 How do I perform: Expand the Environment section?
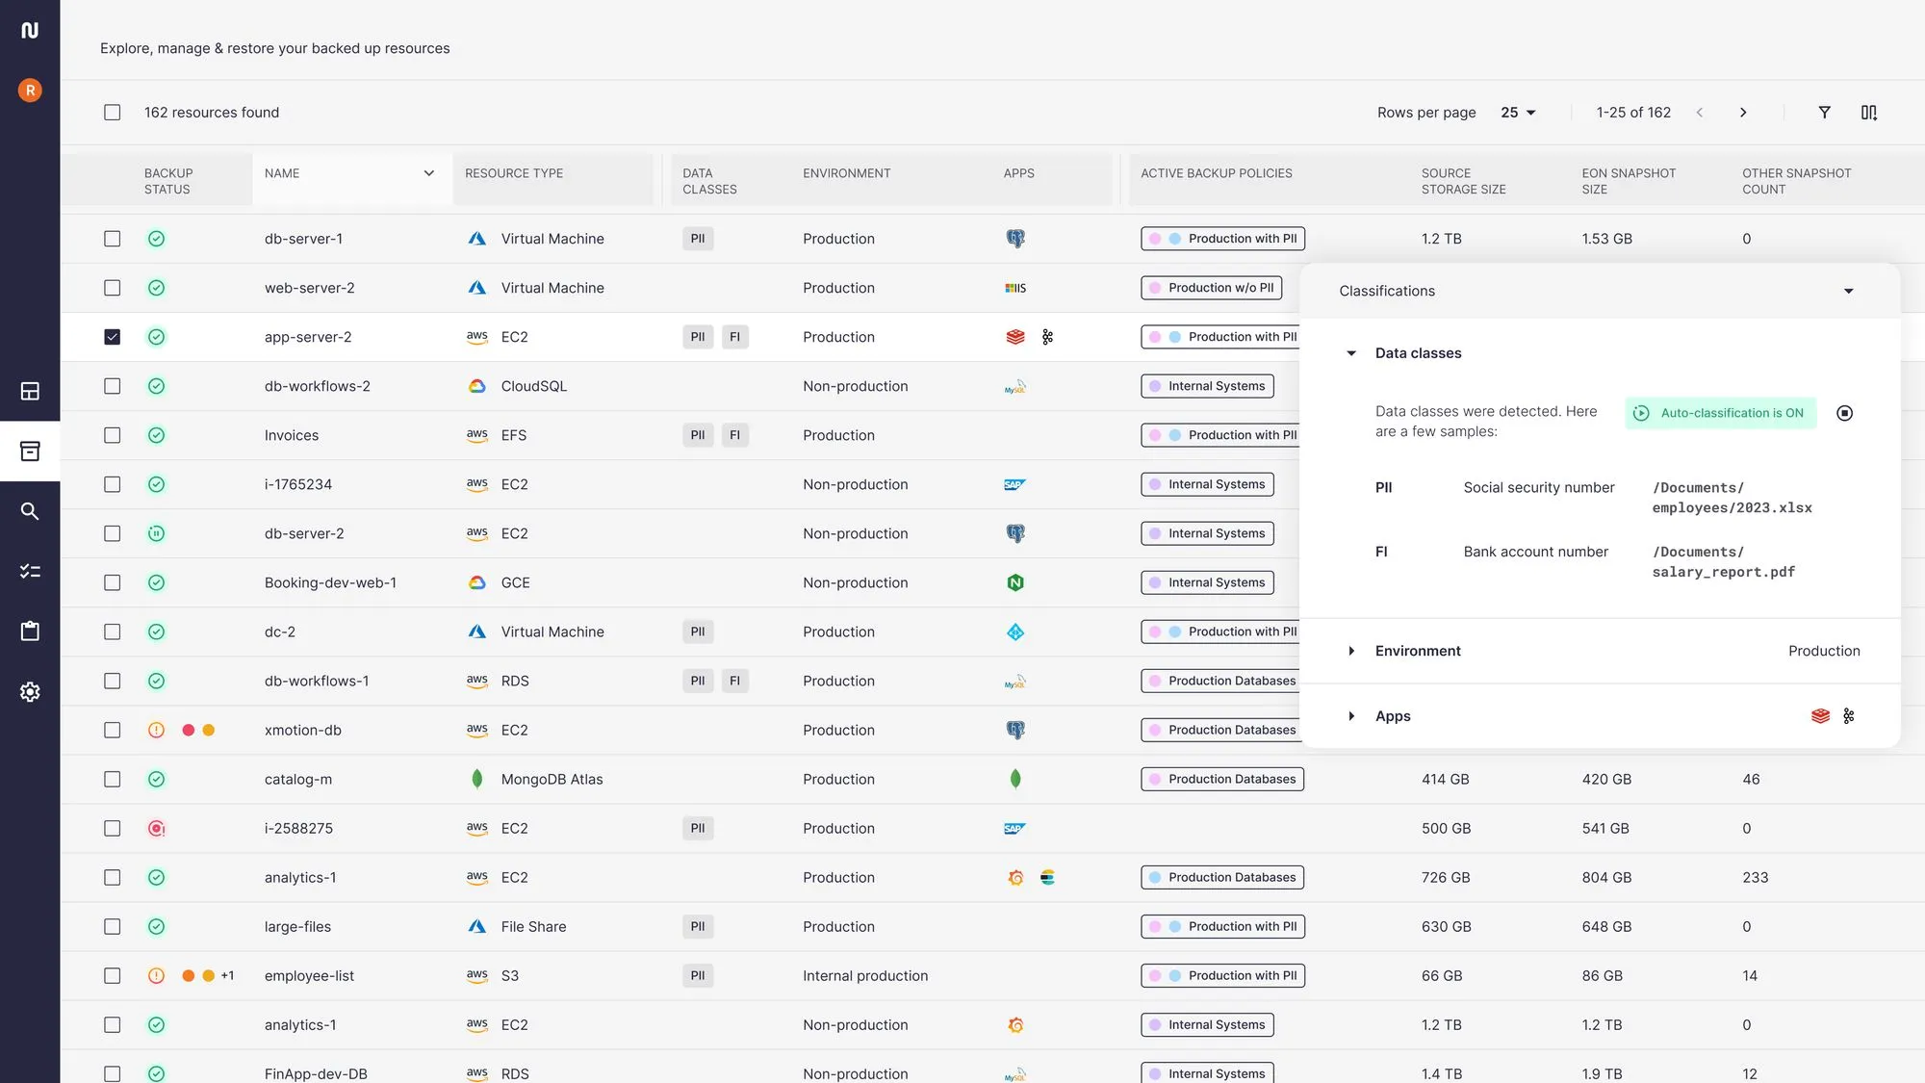[x=1351, y=651]
